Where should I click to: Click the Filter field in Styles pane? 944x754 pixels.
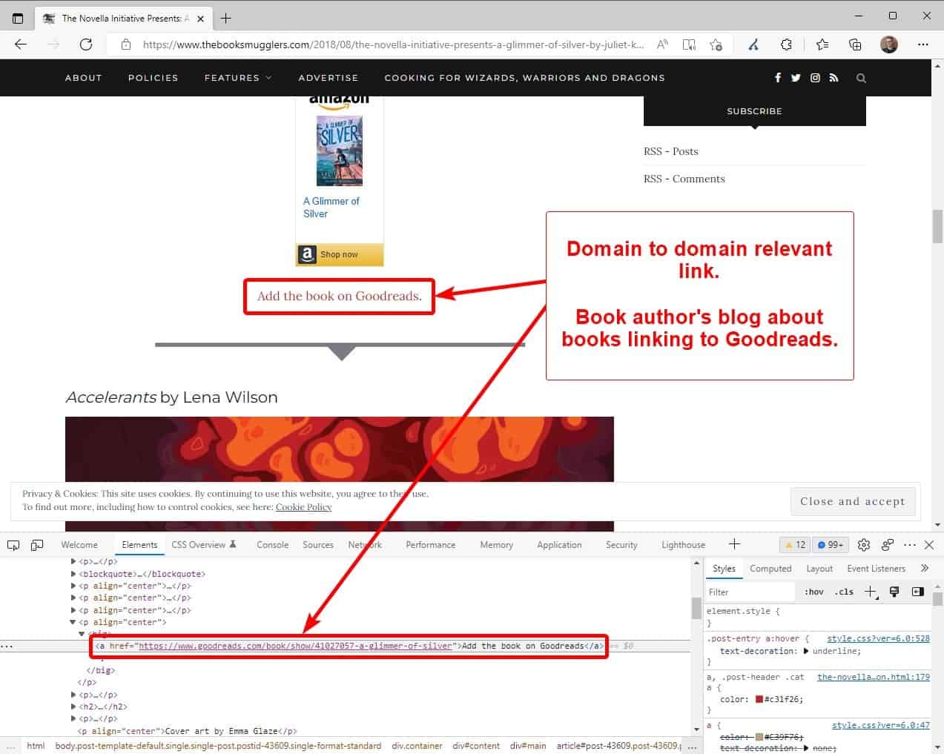(750, 592)
